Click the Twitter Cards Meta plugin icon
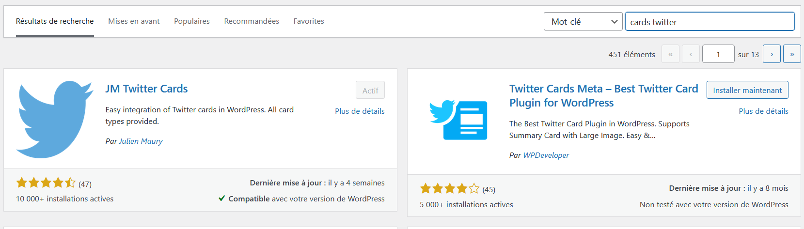 pyautogui.click(x=458, y=120)
